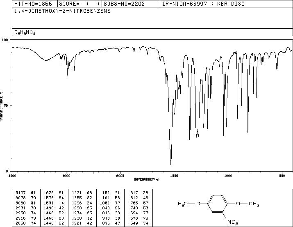This screenshot has height=227, width=293.
Task: Click the SCORE field in header
Action: [x=79, y=4]
